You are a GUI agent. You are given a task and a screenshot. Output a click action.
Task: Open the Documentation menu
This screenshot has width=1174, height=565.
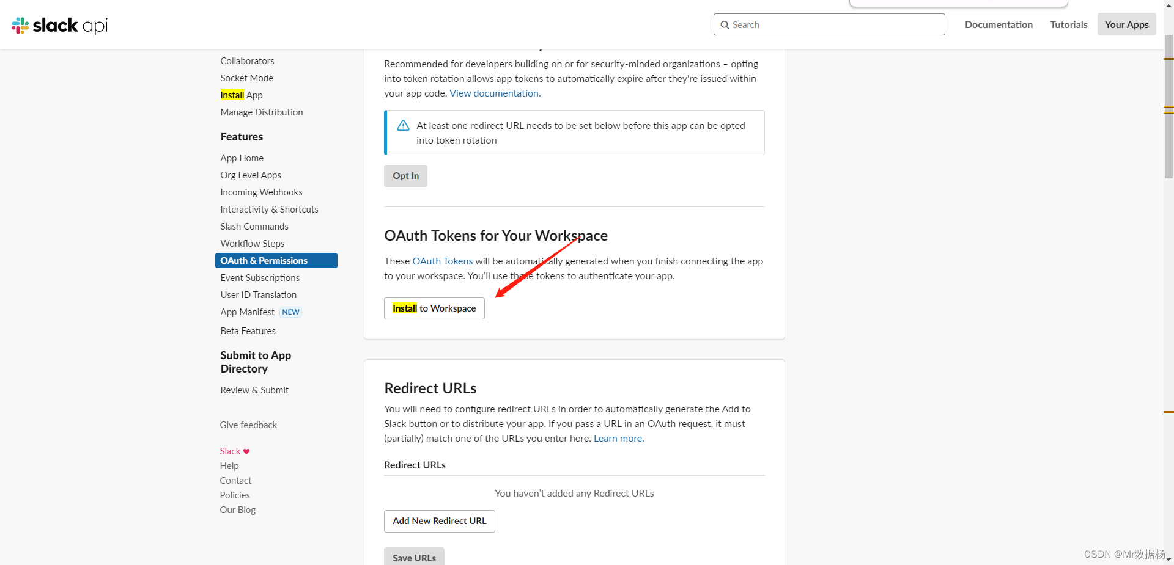tap(999, 24)
